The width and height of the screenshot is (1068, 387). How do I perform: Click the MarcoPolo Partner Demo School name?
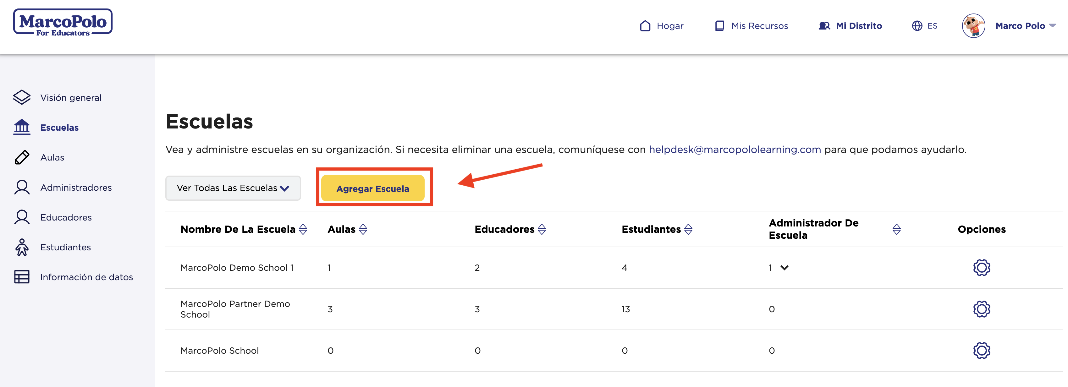coord(235,309)
